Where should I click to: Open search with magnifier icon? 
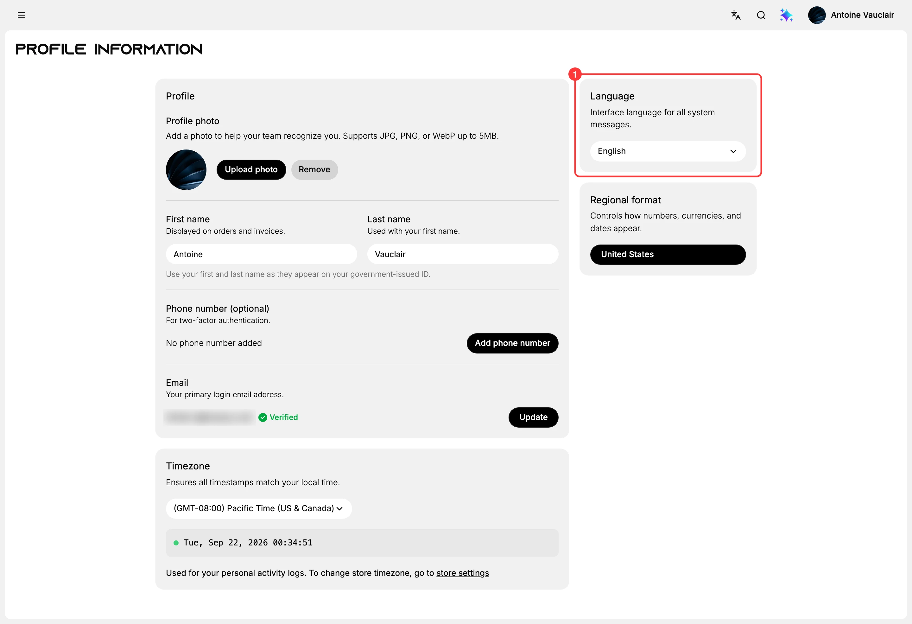[x=761, y=15]
